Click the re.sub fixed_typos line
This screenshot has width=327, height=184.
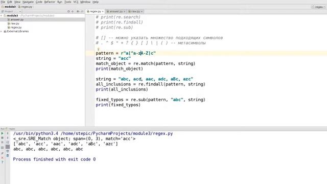click(151, 100)
